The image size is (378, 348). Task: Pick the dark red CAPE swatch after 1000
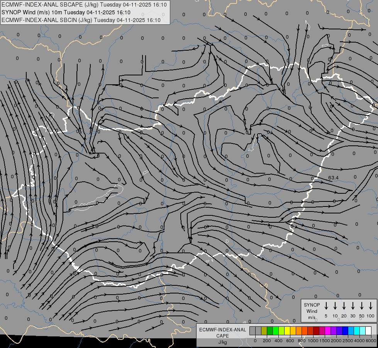(317, 331)
